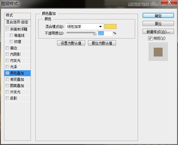Tick the 等高线 checkbox
The width and height of the screenshot is (178, 145).
(11, 35)
